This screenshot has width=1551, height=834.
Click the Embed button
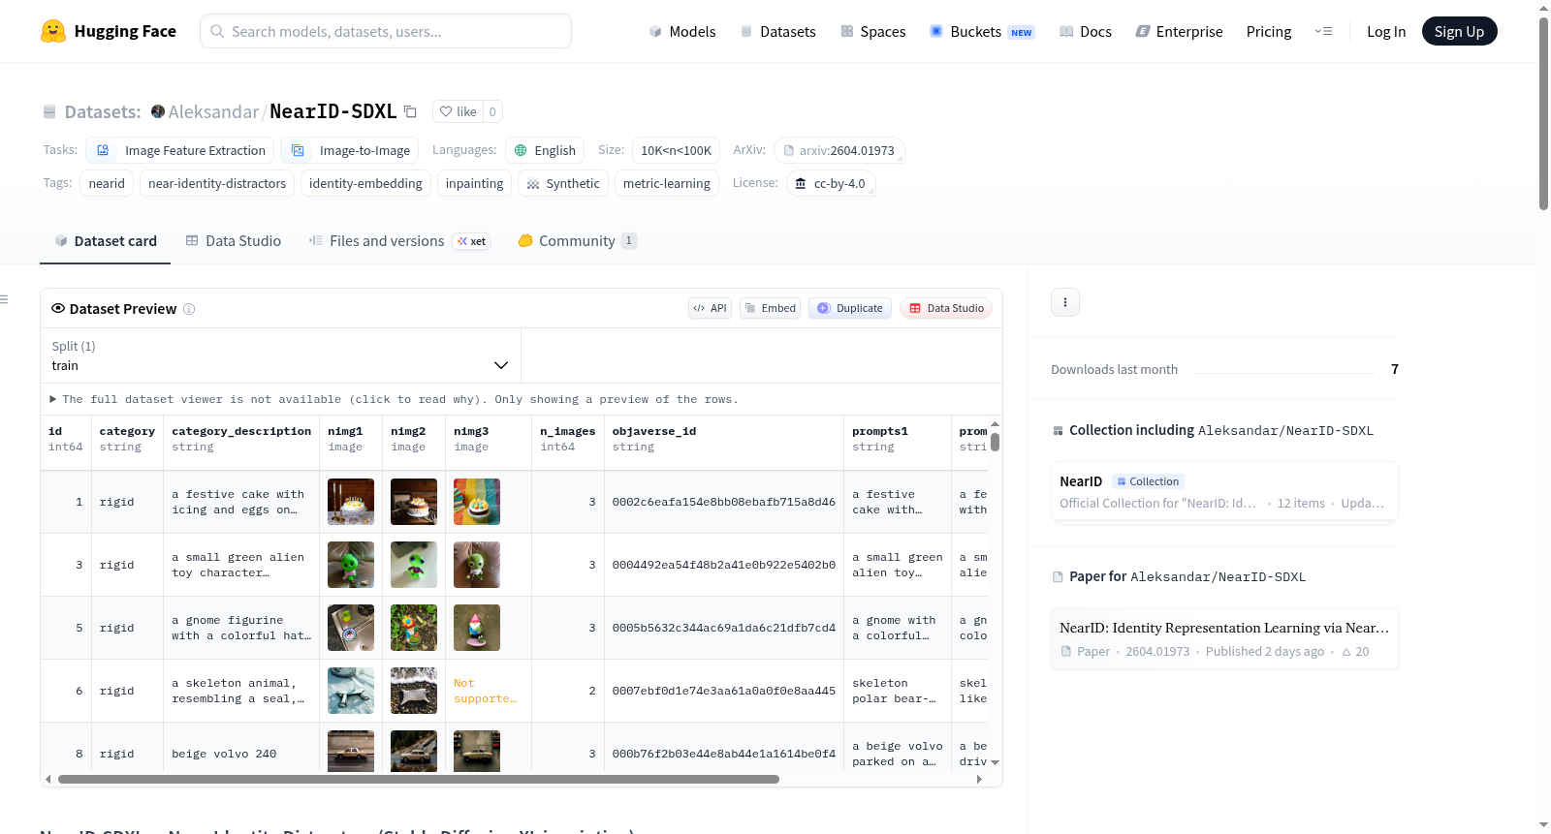coord(770,308)
